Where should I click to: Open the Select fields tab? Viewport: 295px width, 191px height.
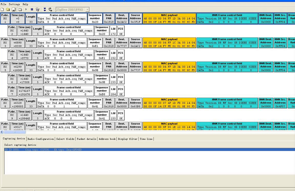[x=65, y=139]
